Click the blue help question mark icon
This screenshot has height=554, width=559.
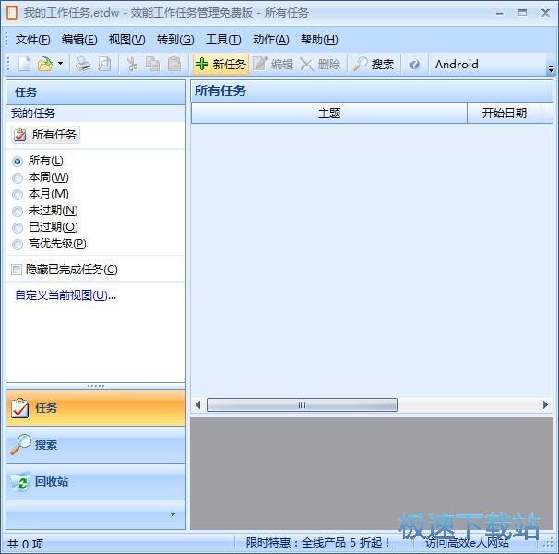coord(414,64)
